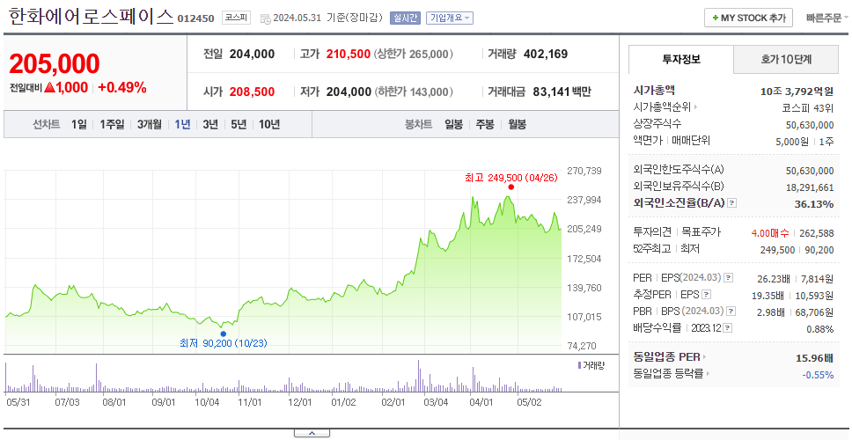This screenshot has width=852, height=440.
Task: Click the help icon next to PER EPS(2024.03)
Action: 729,278
